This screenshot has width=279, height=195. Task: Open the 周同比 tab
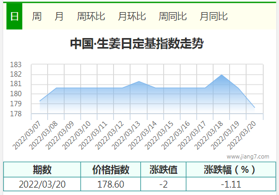(x=172, y=16)
